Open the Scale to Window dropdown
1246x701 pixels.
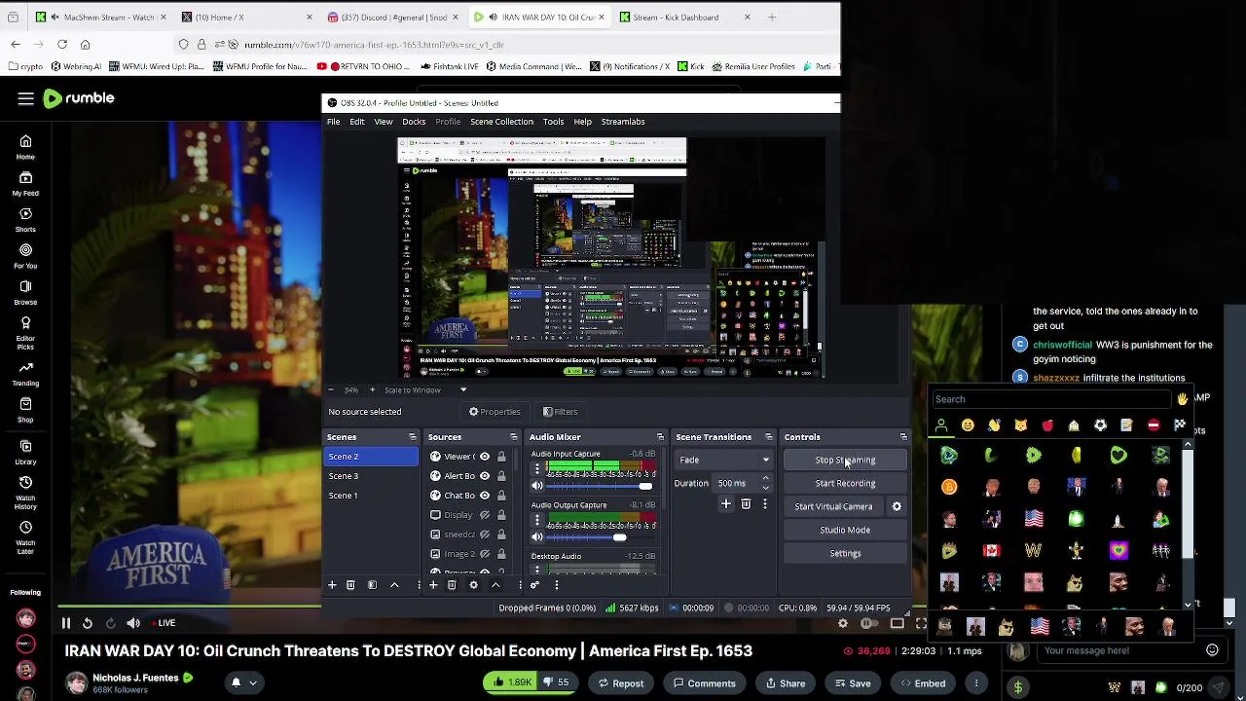click(x=425, y=390)
